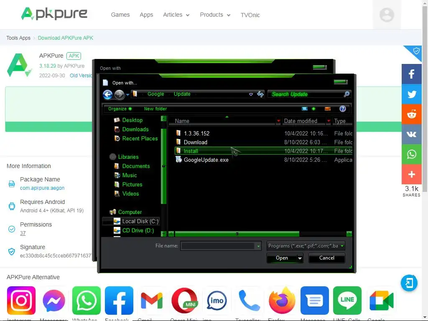
Task: Click the blue floating install-on-device button
Action: 409,283
